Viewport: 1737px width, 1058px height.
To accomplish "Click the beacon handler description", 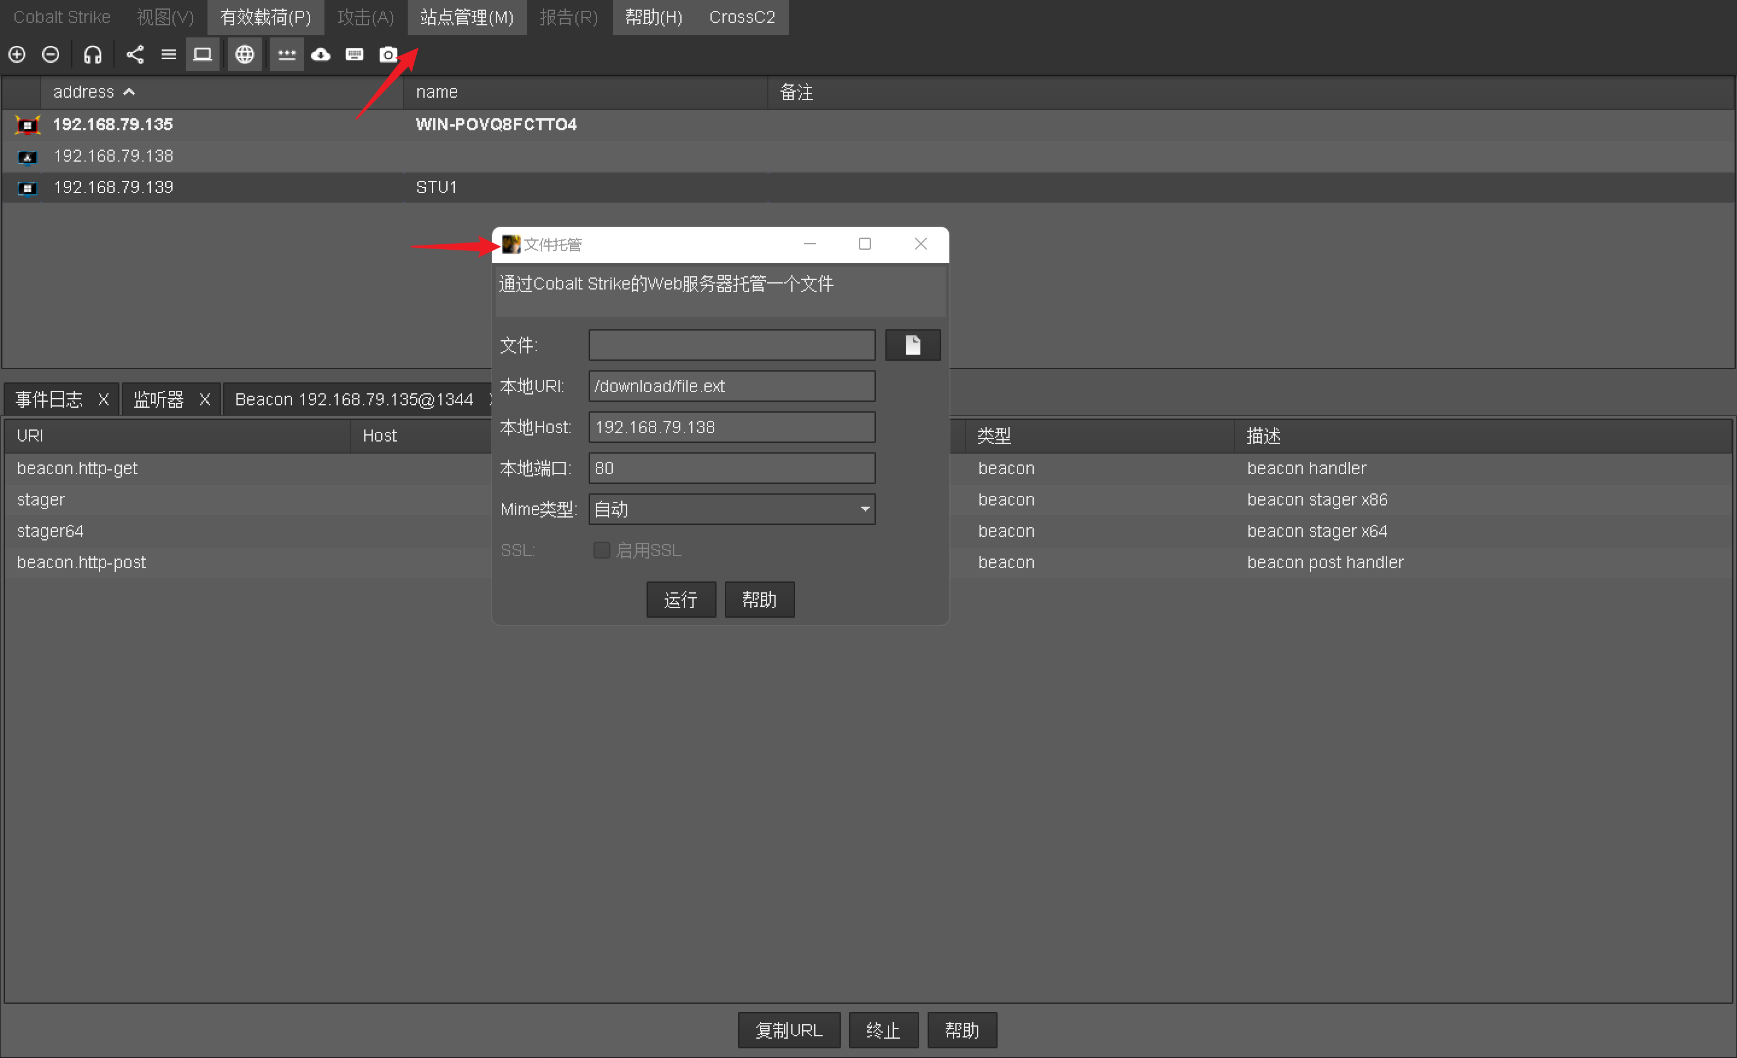I will tap(1306, 468).
